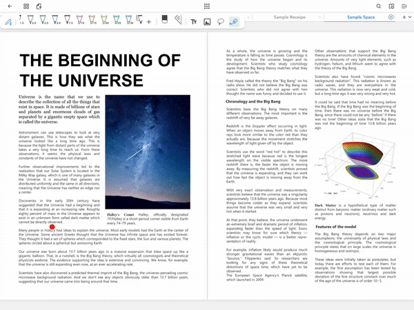Image resolution: width=414 pixels, height=310 pixels.
Task: Open the nine-dot grid menu
Action: [x=207, y=6]
